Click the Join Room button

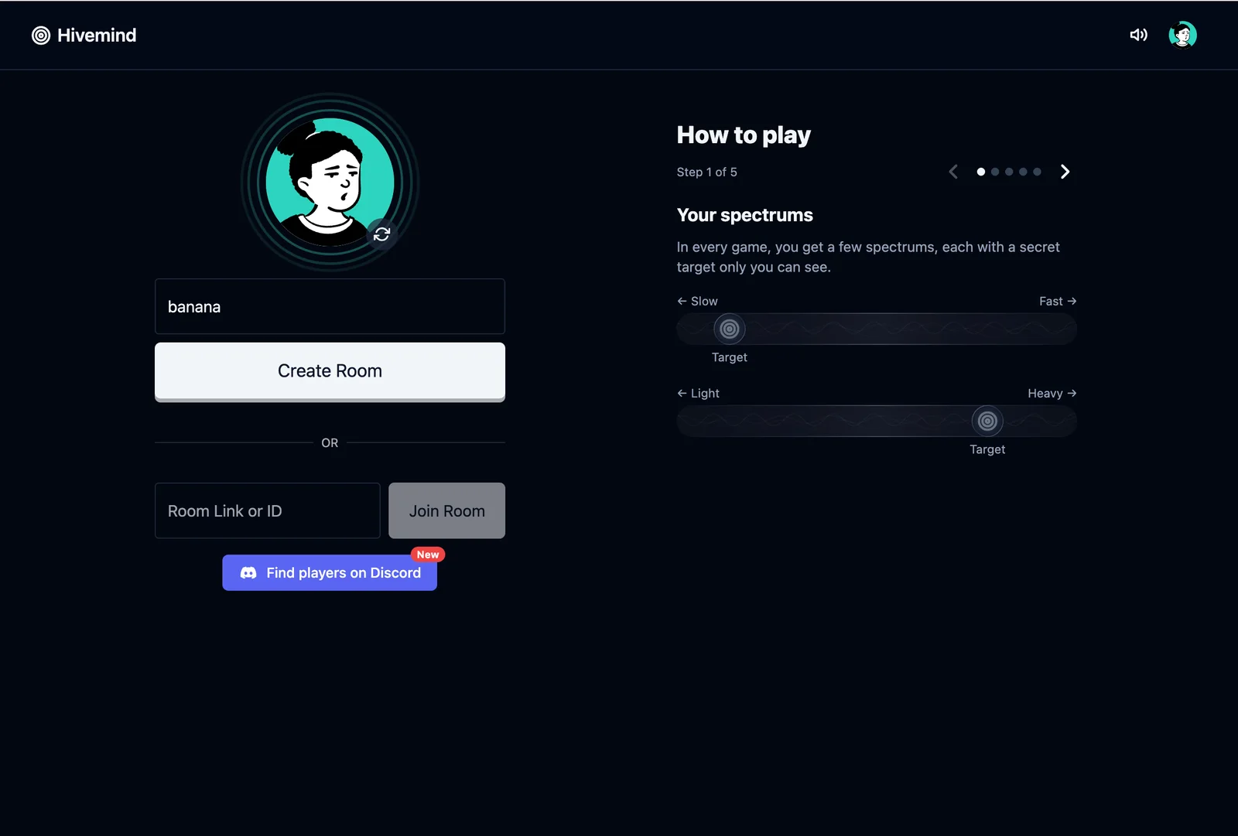[446, 510]
